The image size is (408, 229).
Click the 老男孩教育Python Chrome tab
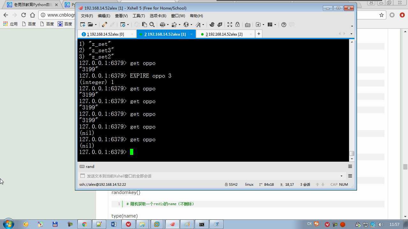[x=32, y=5]
